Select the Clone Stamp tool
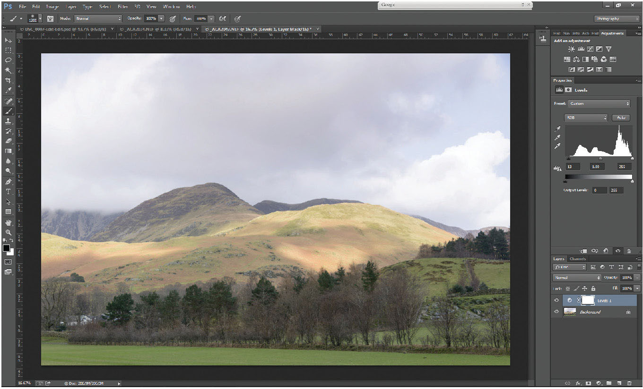 click(8, 121)
